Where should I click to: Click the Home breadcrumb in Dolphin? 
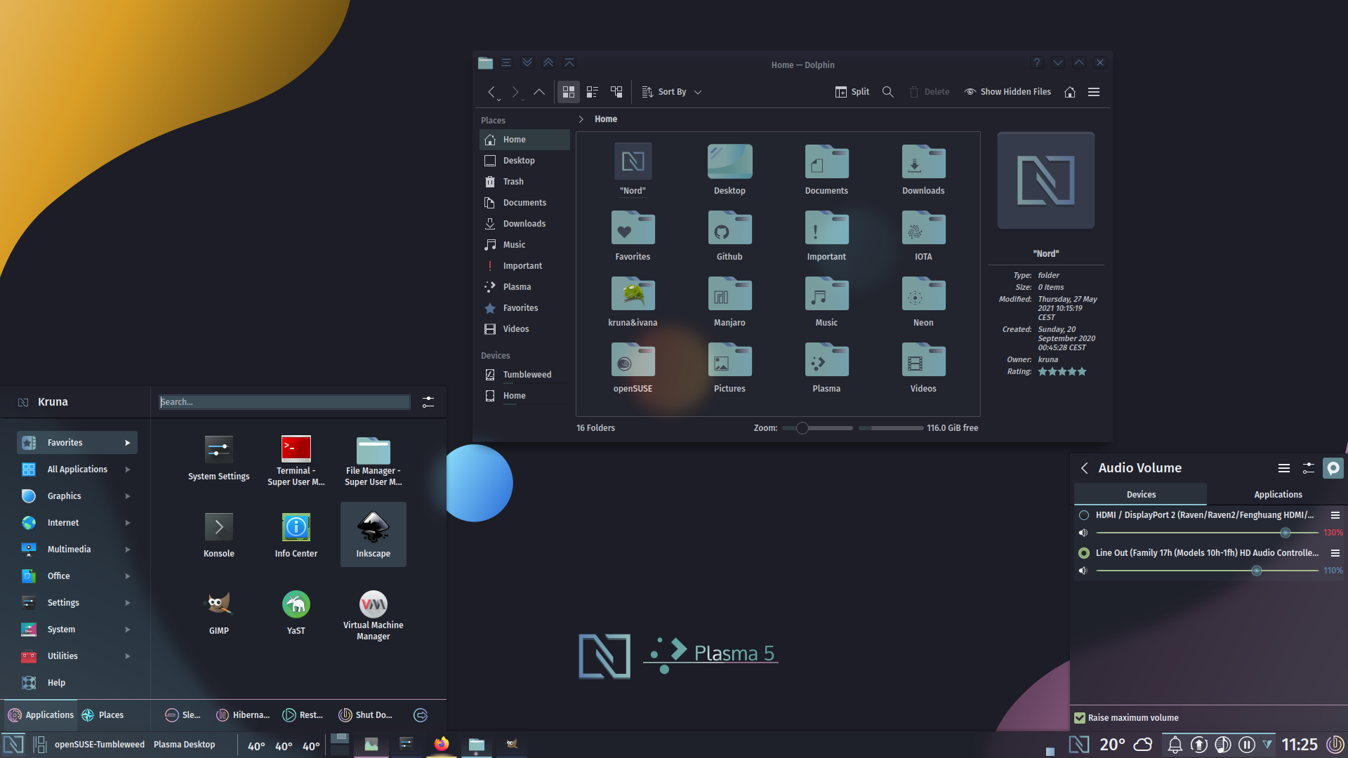(x=606, y=119)
